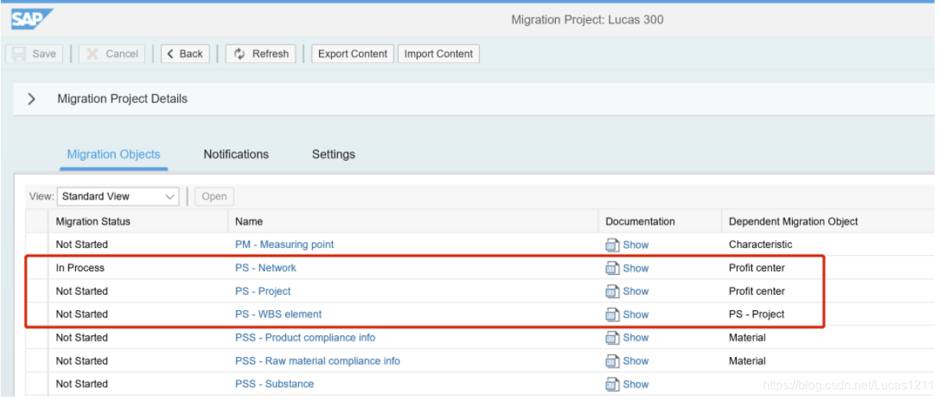This screenshot has height=399, width=940.
Task: Click the Export Content button
Action: [353, 54]
